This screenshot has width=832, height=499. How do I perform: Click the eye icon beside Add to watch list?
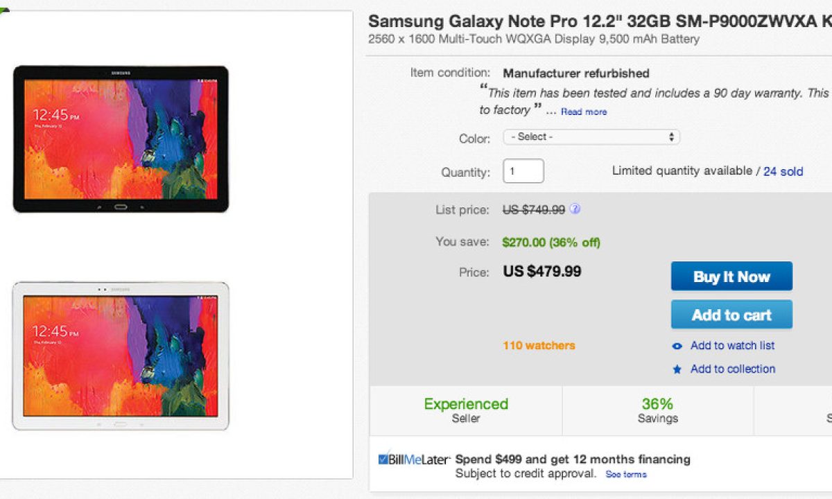coord(677,346)
